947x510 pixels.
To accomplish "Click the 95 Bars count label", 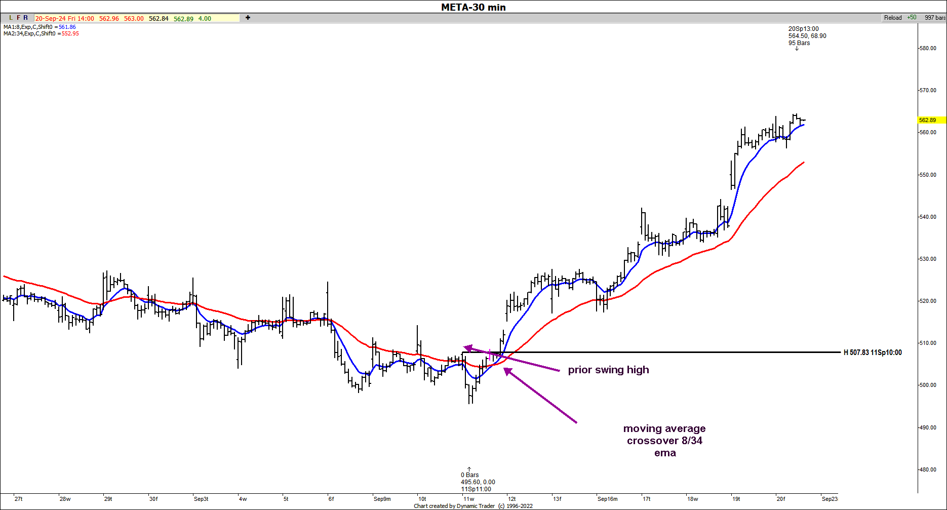I will coord(799,43).
